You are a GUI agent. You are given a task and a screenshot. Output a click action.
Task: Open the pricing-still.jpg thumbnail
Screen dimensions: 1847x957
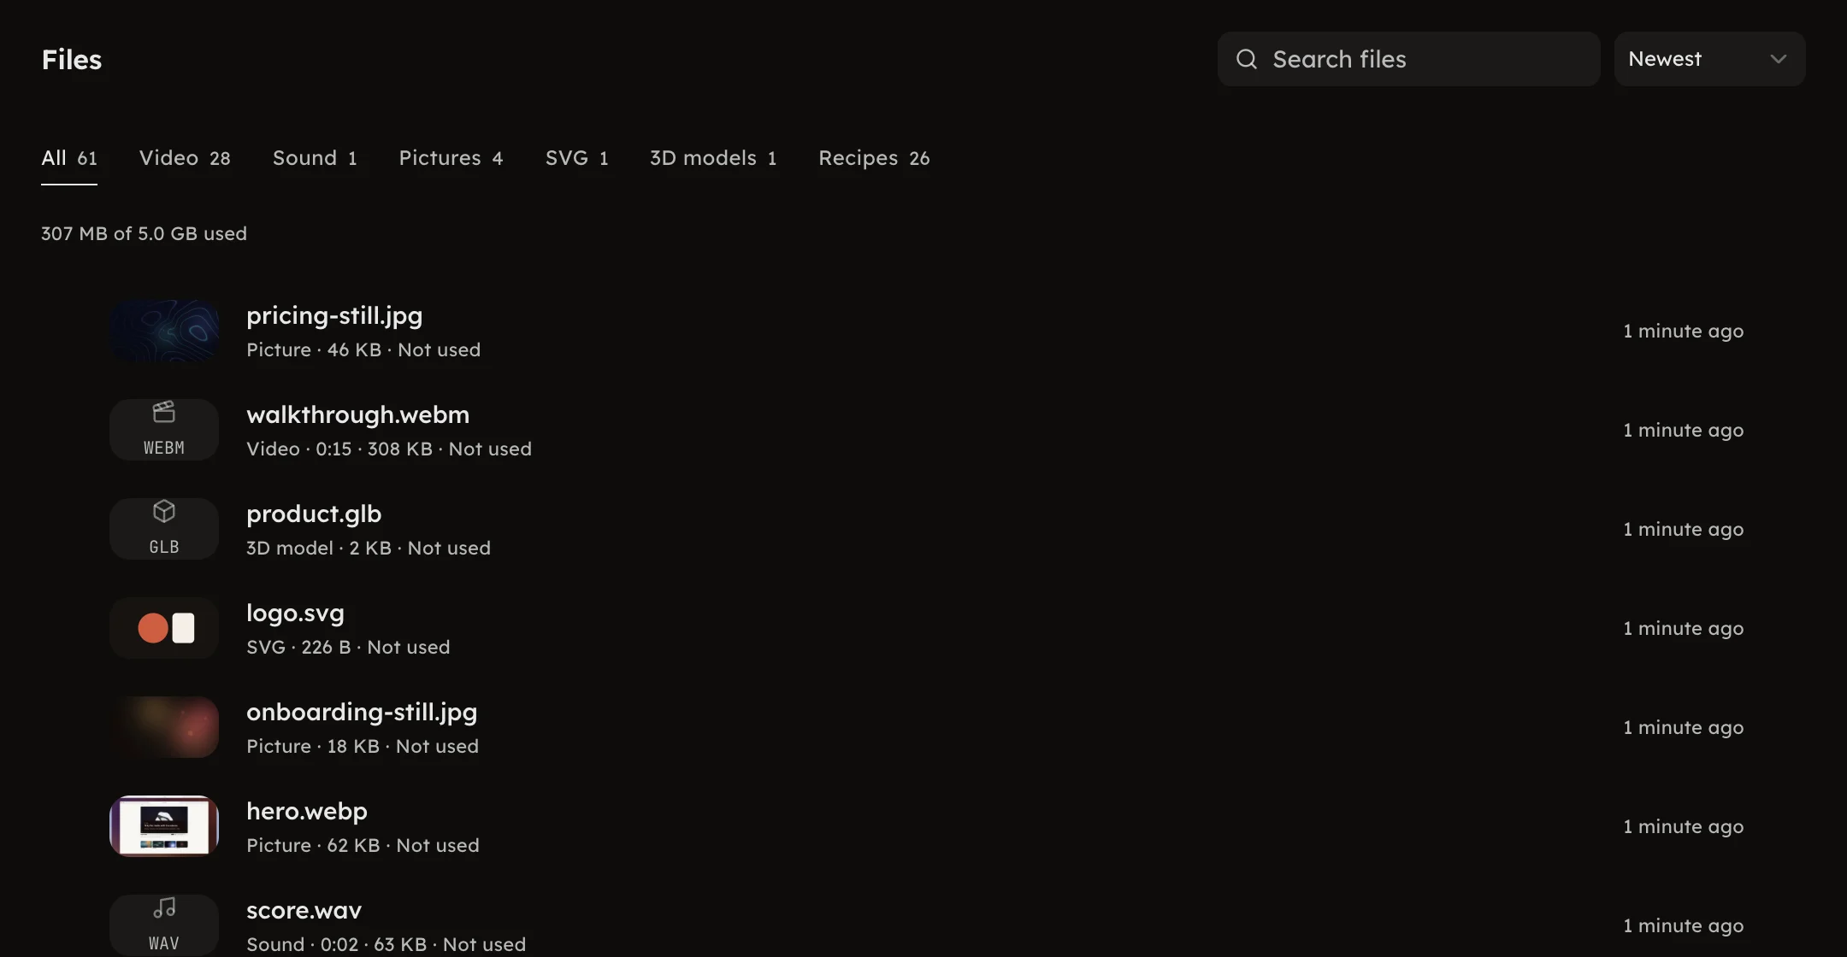(x=164, y=331)
